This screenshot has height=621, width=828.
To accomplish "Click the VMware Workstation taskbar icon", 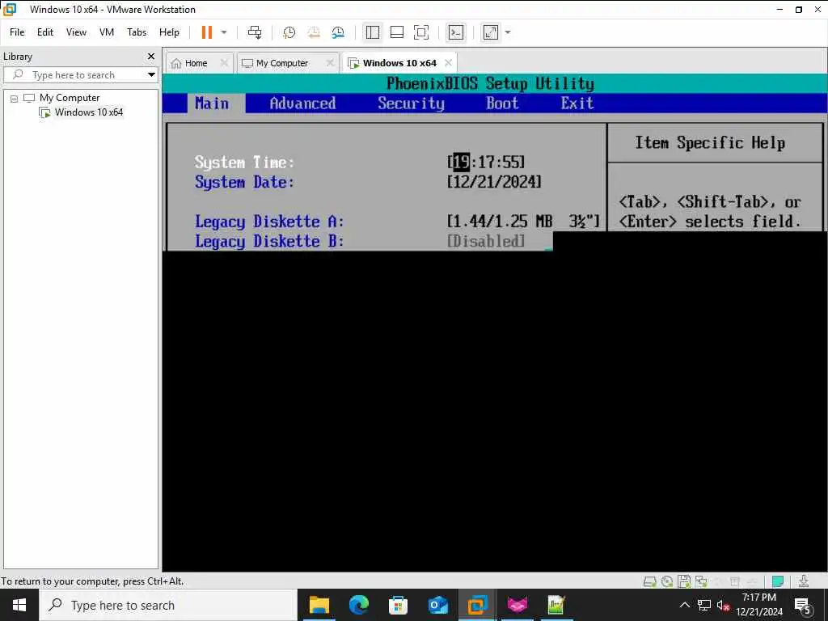I will (477, 605).
